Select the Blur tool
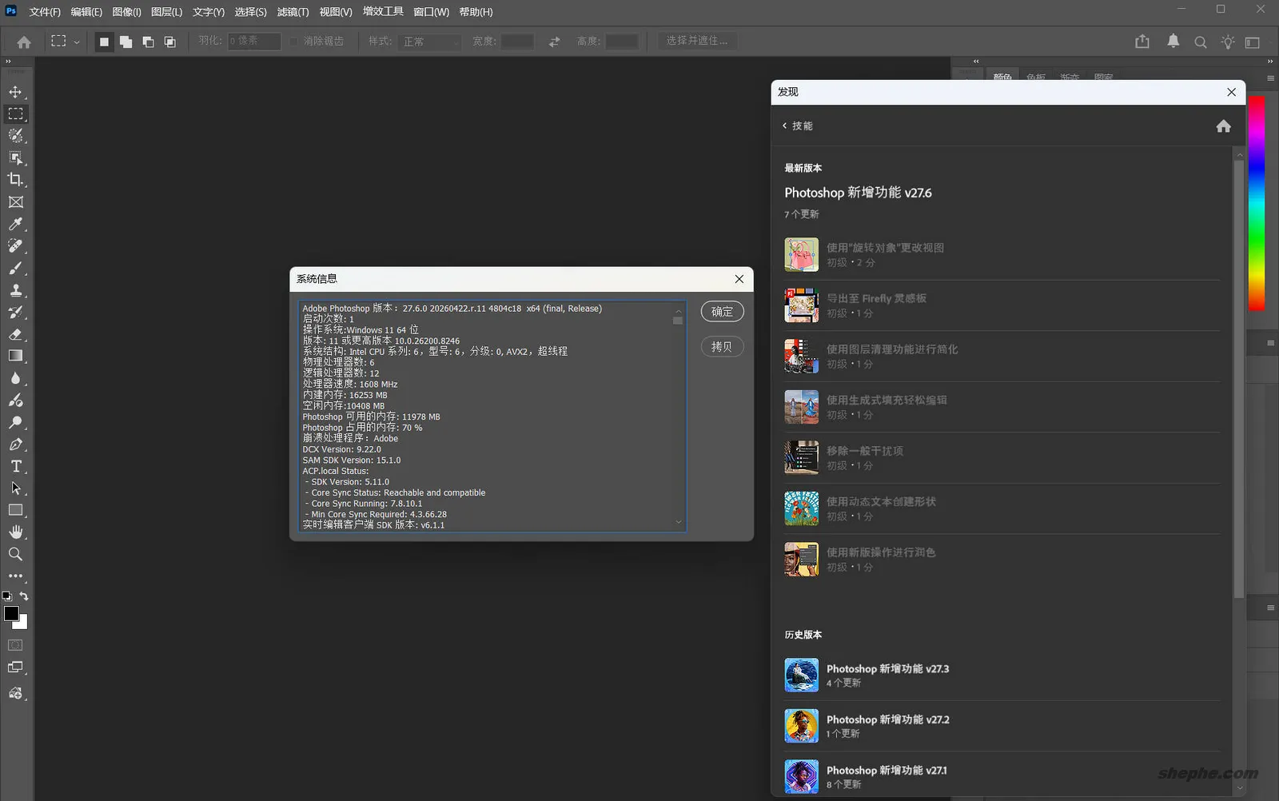 point(15,378)
